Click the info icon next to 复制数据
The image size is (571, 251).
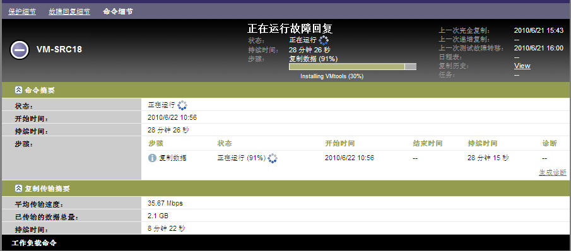click(x=152, y=158)
